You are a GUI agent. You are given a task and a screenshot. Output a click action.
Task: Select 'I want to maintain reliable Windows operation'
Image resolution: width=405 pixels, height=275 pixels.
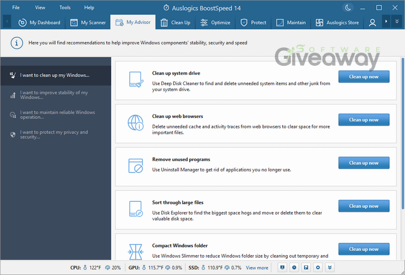point(56,115)
